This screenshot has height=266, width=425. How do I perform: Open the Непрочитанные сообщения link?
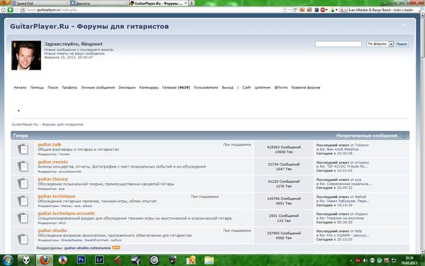coord(367,136)
